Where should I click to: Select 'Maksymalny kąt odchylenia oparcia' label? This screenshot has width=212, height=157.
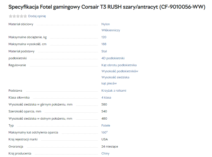pyautogui.click(x=33, y=132)
